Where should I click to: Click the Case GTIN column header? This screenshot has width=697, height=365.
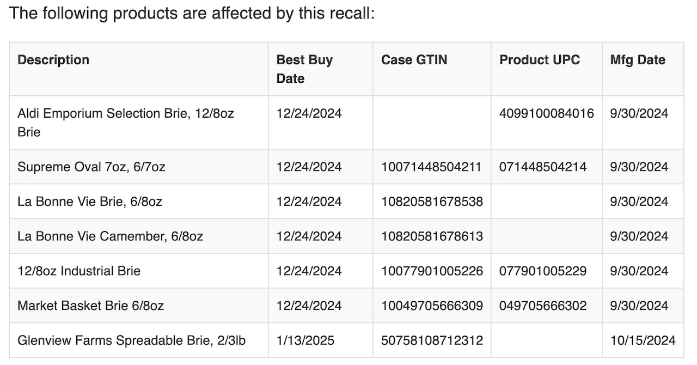click(x=414, y=60)
